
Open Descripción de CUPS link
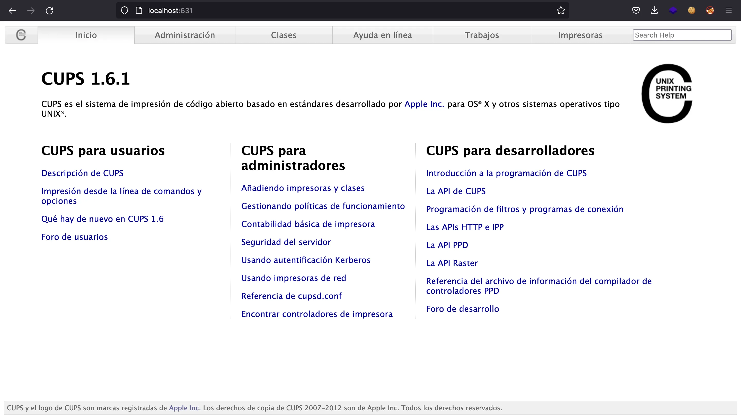tap(82, 173)
